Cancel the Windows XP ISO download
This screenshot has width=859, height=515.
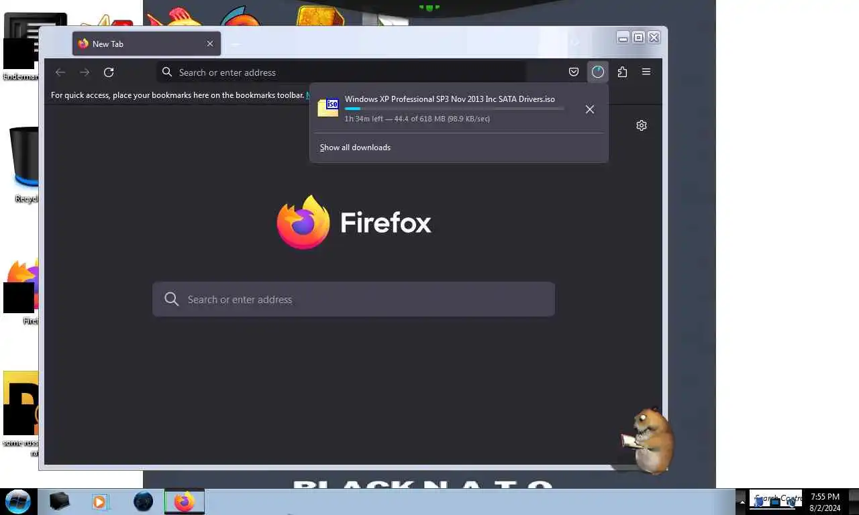point(590,109)
